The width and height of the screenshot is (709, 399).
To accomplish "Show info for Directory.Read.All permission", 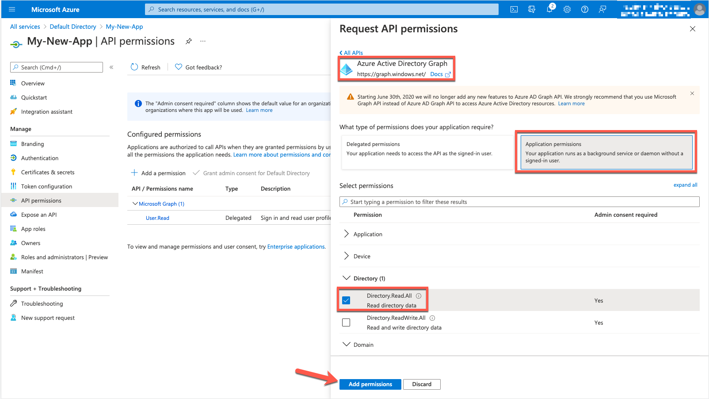I will (x=419, y=296).
